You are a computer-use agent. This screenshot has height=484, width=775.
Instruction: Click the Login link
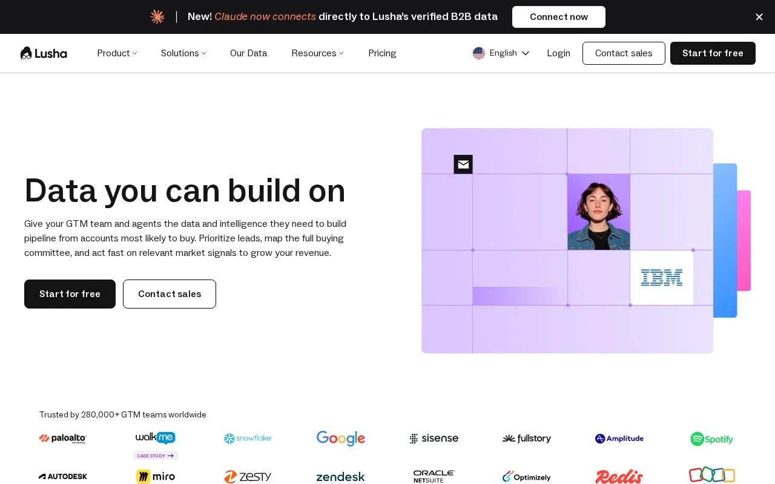558,53
